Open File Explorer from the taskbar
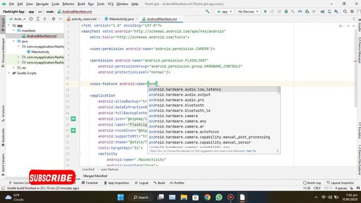361x203 pixels. click(x=184, y=197)
